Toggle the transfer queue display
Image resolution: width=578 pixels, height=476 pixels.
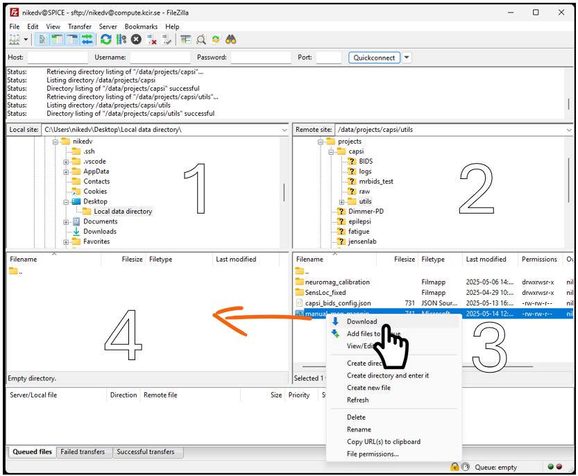pyautogui.click(x=87, y=40)
